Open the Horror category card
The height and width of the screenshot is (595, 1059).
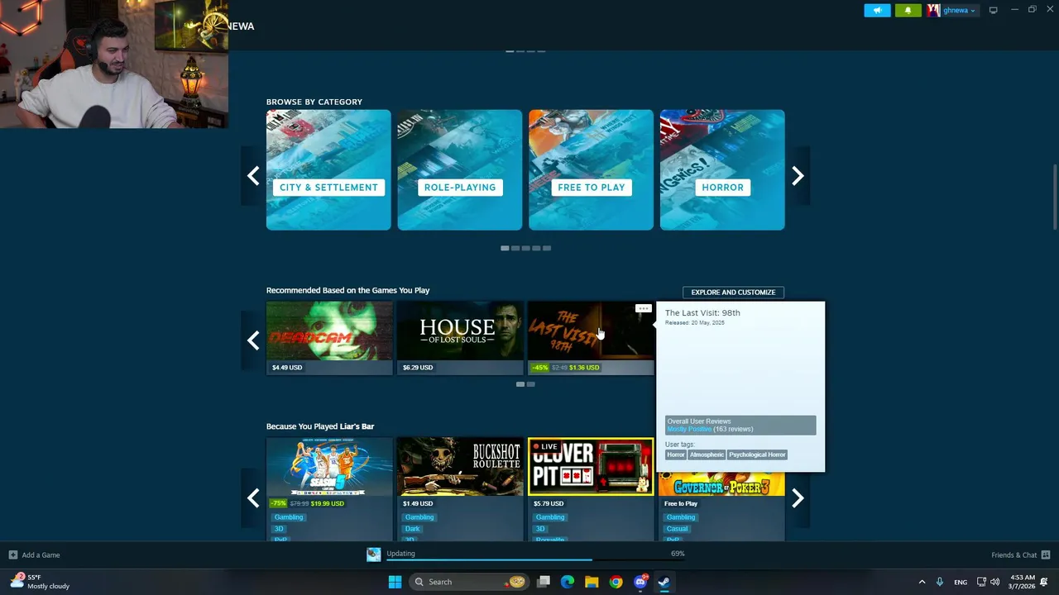coord(722,169)
